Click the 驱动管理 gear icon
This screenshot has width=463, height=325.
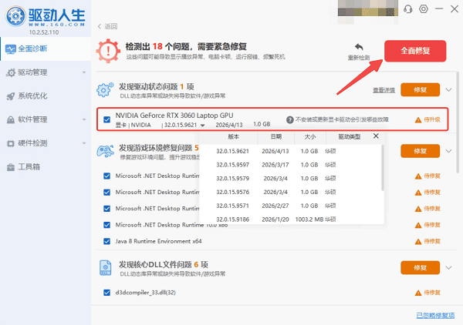pos(11,72)
